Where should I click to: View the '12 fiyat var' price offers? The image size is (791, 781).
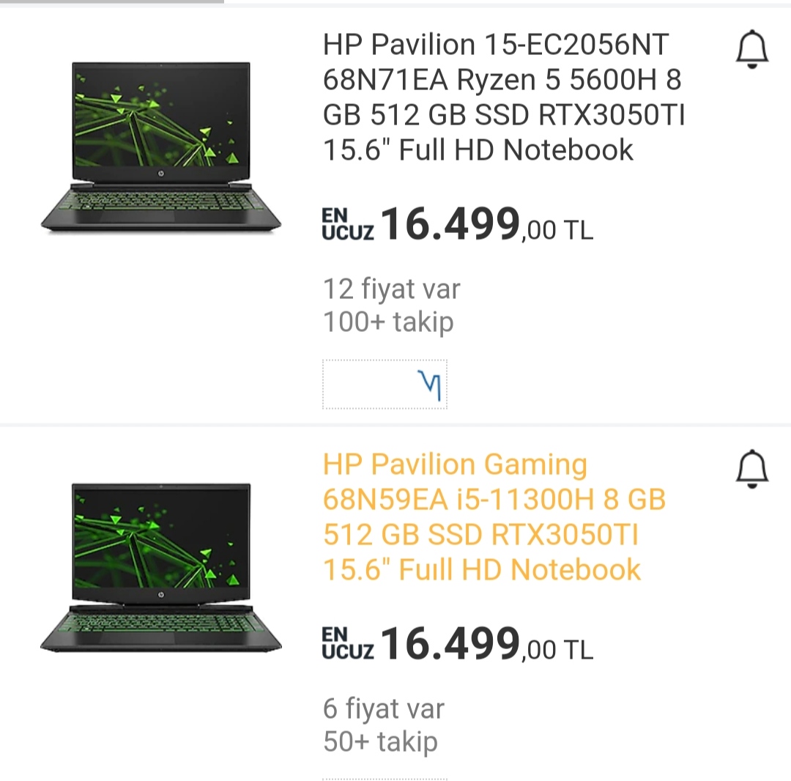tap(392, 289)
